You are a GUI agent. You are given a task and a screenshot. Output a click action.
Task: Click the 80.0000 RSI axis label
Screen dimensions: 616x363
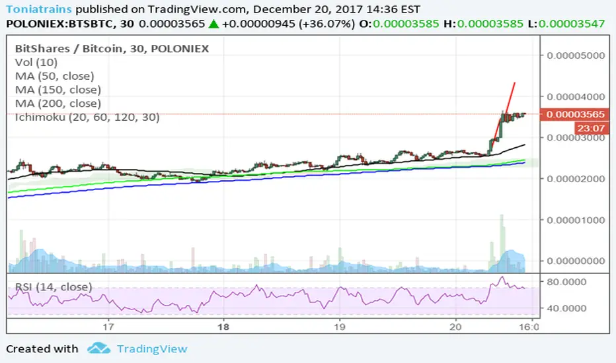tap(566, 282)
